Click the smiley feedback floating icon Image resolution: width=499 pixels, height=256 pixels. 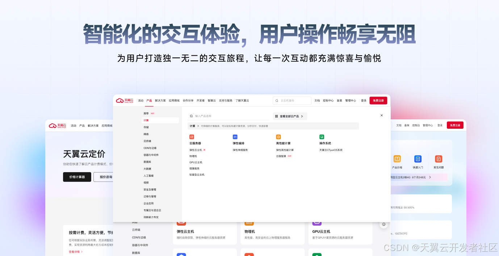pos(383,224)
